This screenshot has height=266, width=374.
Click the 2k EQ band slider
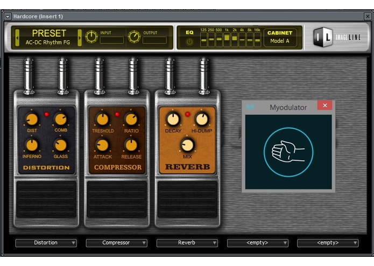[x=235, y=40]
